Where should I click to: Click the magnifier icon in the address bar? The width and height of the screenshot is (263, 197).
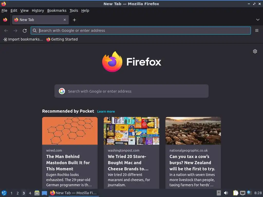(x=35, y=31)
